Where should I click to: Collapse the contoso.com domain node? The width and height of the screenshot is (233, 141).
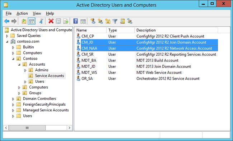coord(7,42)
